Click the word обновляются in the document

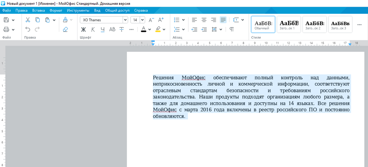click(x=169, y=116)
